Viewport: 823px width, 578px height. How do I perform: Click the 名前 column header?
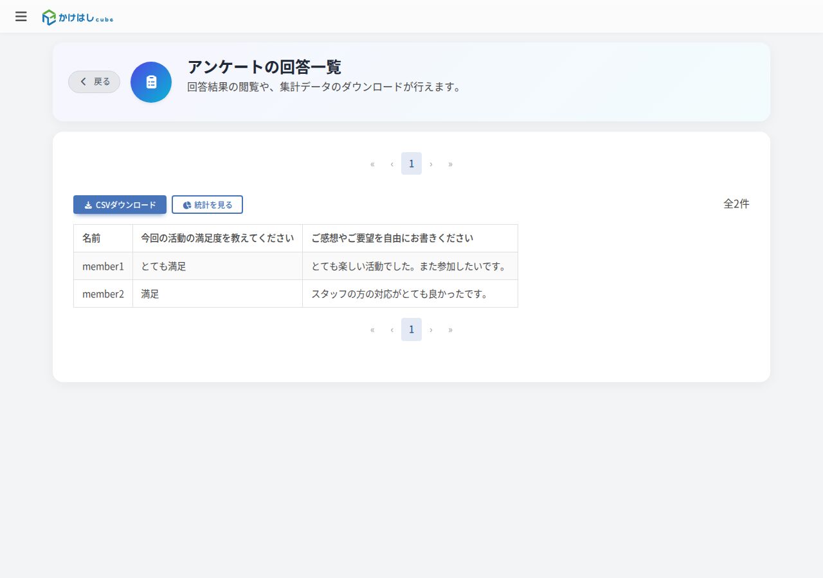(x=103, y=238)
